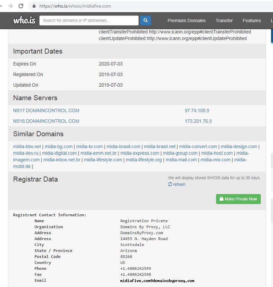Click the blue magnifier search button

pyautogui.click(x=146, y=20)
